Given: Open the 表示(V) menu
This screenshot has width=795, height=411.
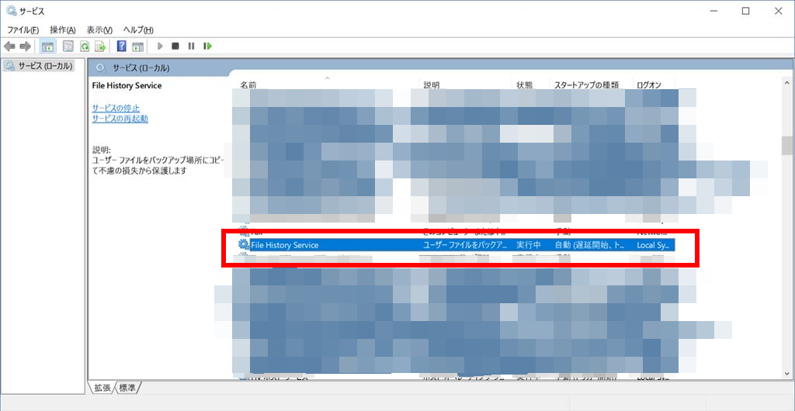Looking at the screenshot, I should tap(101, 29).
